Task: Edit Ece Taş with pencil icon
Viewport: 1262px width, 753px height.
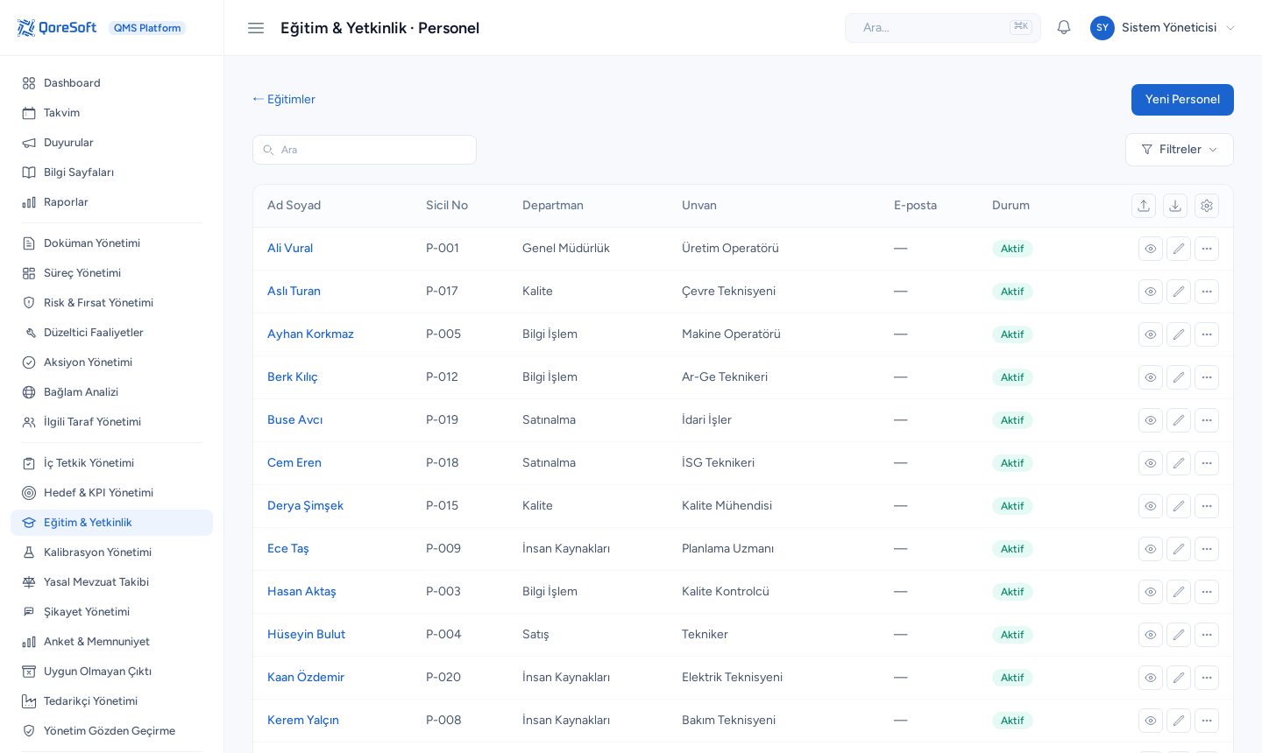Action: pyautogui.click(x=1179, y=549)
